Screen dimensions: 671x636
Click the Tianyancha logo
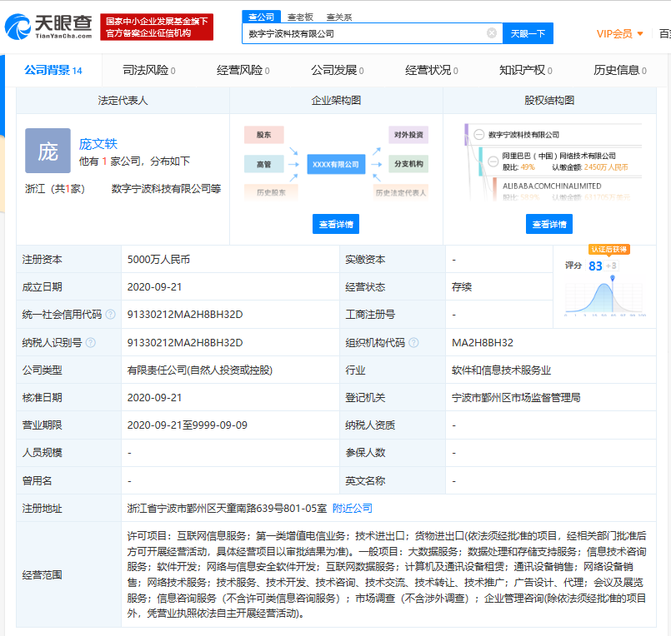(x=48, y=27)
